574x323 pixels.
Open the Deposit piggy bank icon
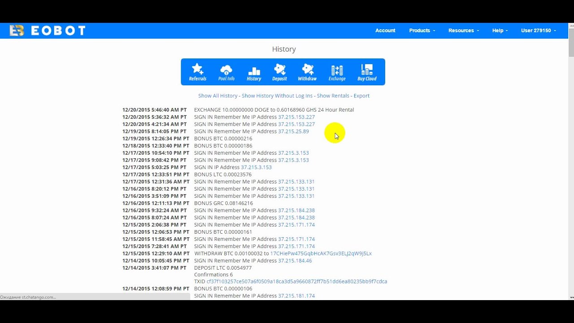(279, 72)
